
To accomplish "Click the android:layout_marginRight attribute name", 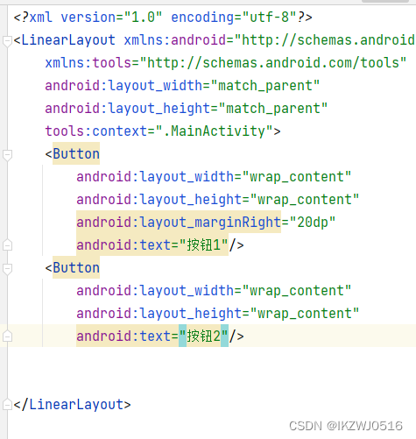I will tap(179, 222).
